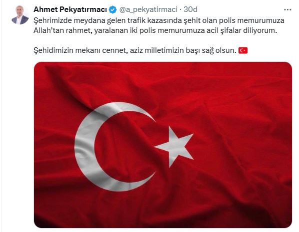Click the Turkish flag emoji in the tweet

(x=243, y=50)
